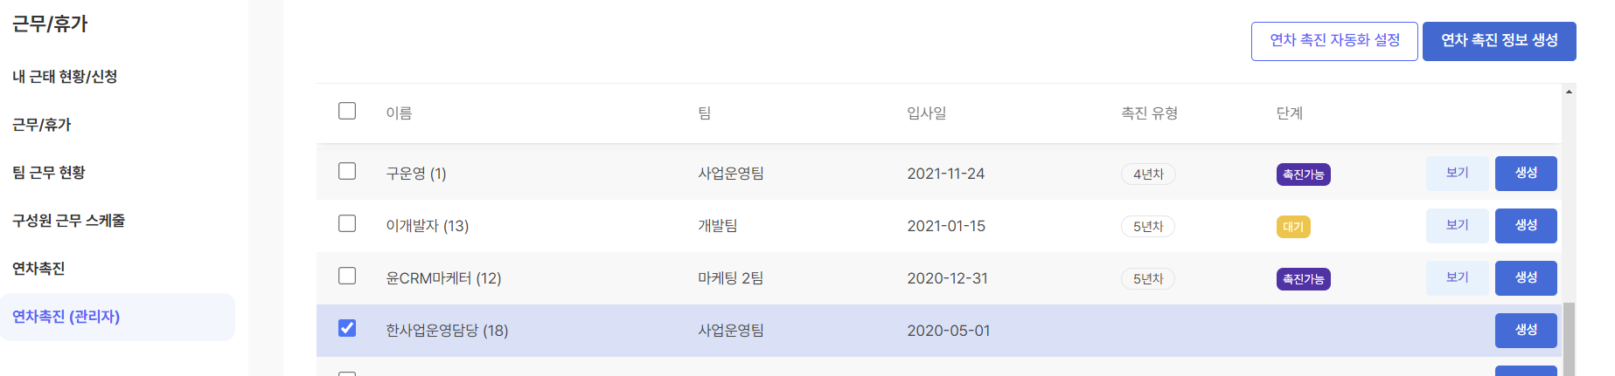Click 생성 for 한사업운영담당 (18)
Viewport: 1615px width, 376px height.
click(1526, 330)
